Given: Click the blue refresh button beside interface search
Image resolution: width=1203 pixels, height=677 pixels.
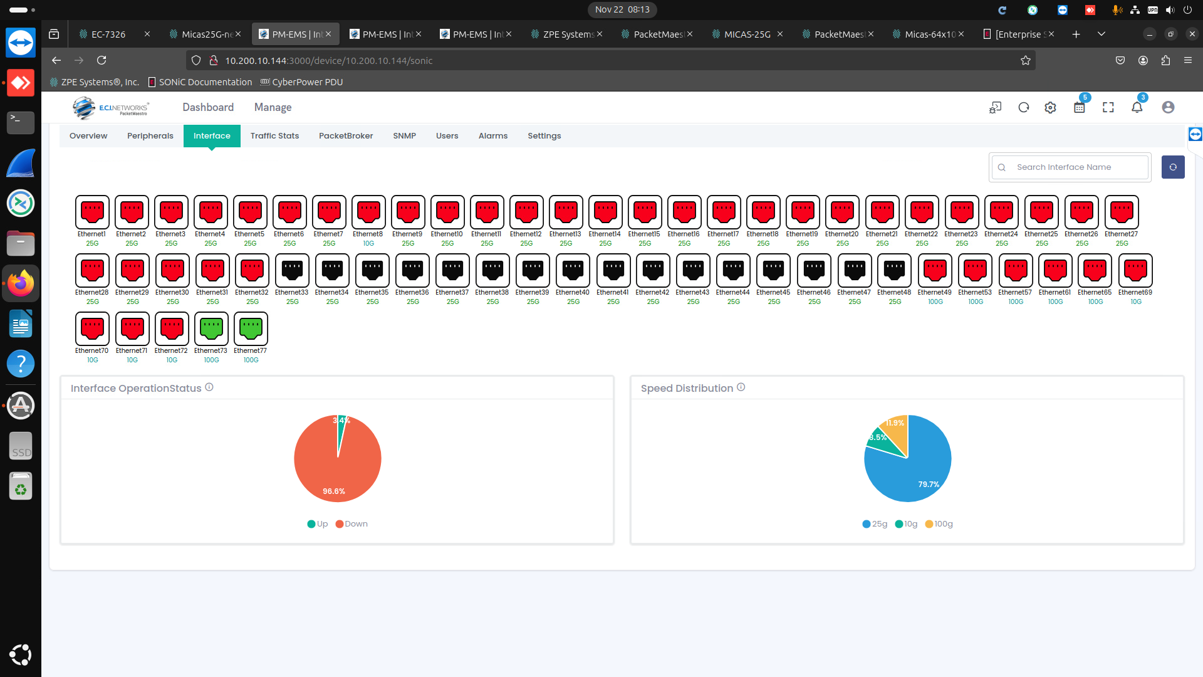Looking at the screenshot, I should pos(1173,167).
